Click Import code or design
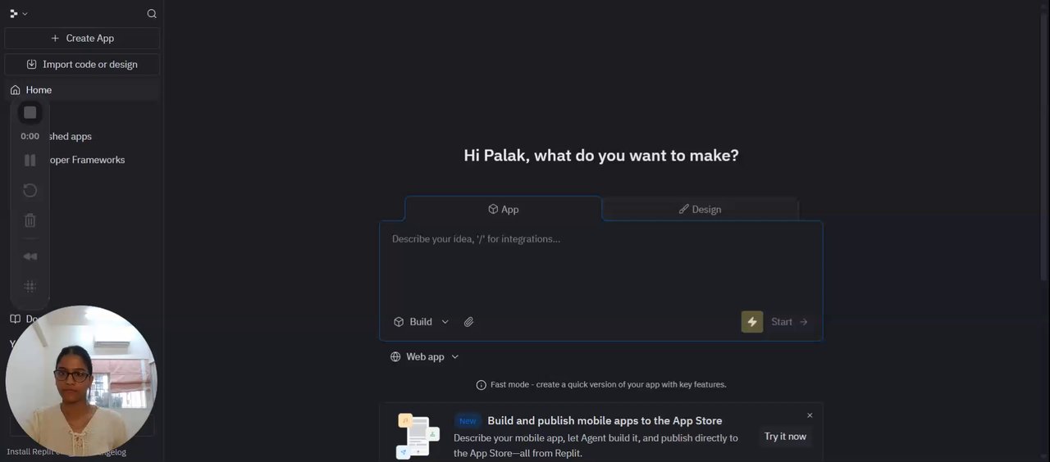The image size is (1050, 462). click(x=82, y=65)
